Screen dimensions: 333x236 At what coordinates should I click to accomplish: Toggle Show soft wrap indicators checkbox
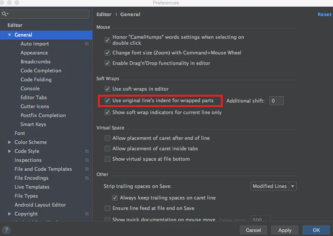click(x=108, y=113)
